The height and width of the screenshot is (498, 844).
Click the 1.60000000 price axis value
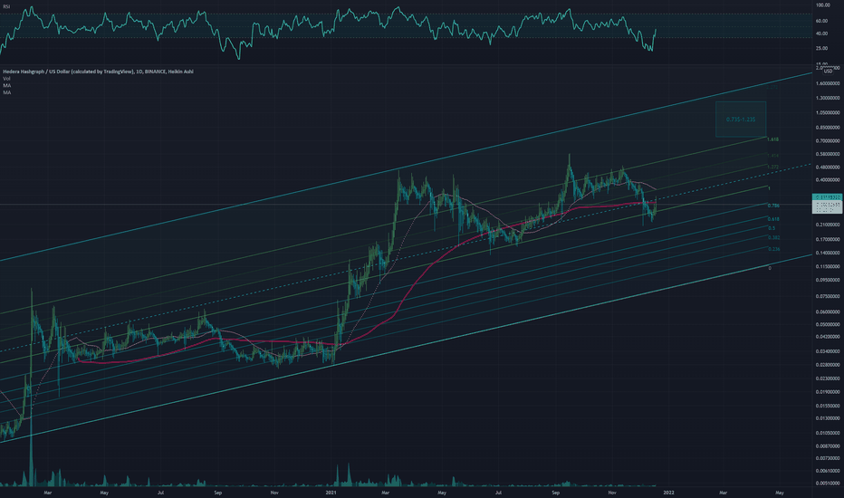click(x=828, y=83)
